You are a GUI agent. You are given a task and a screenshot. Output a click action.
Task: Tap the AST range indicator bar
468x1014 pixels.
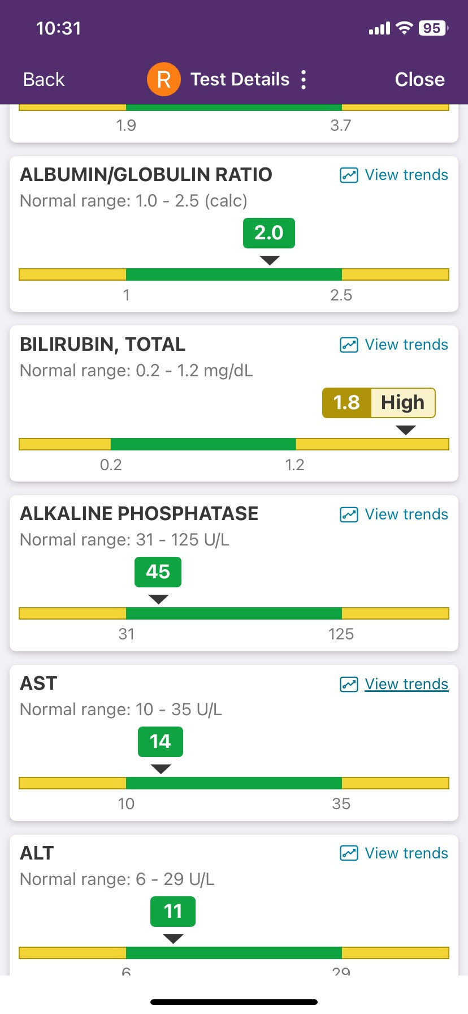[x=234, y=783]
